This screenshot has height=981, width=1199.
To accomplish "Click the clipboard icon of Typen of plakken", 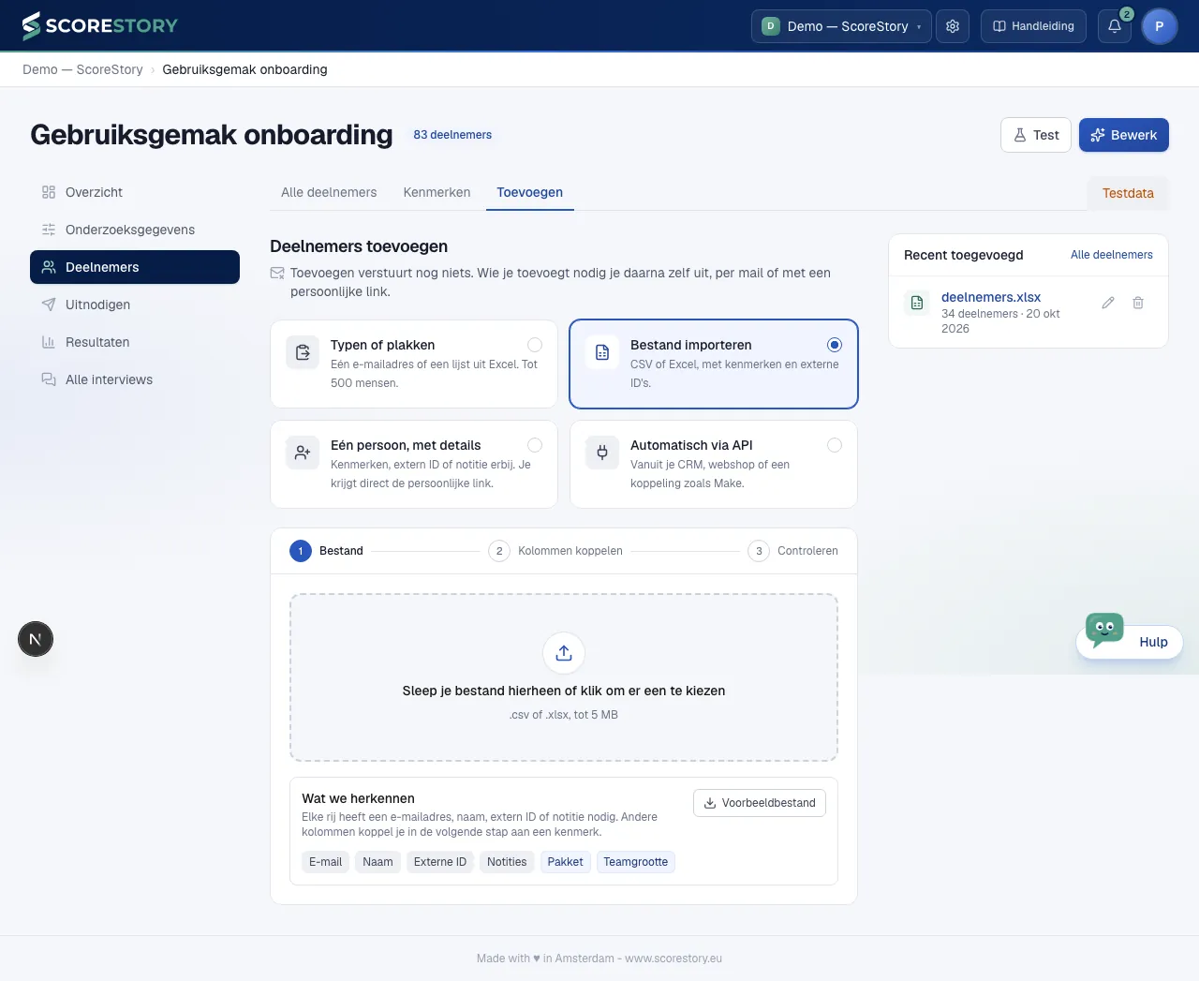I will click(x=303, y=352).
